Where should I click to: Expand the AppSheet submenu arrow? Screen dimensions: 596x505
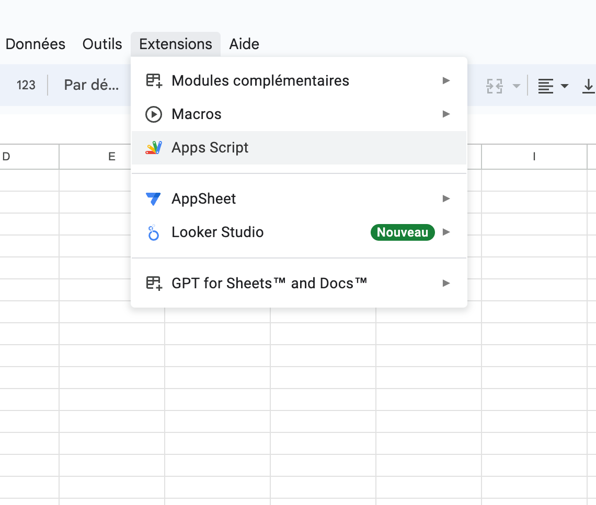(x=446, y=198)
